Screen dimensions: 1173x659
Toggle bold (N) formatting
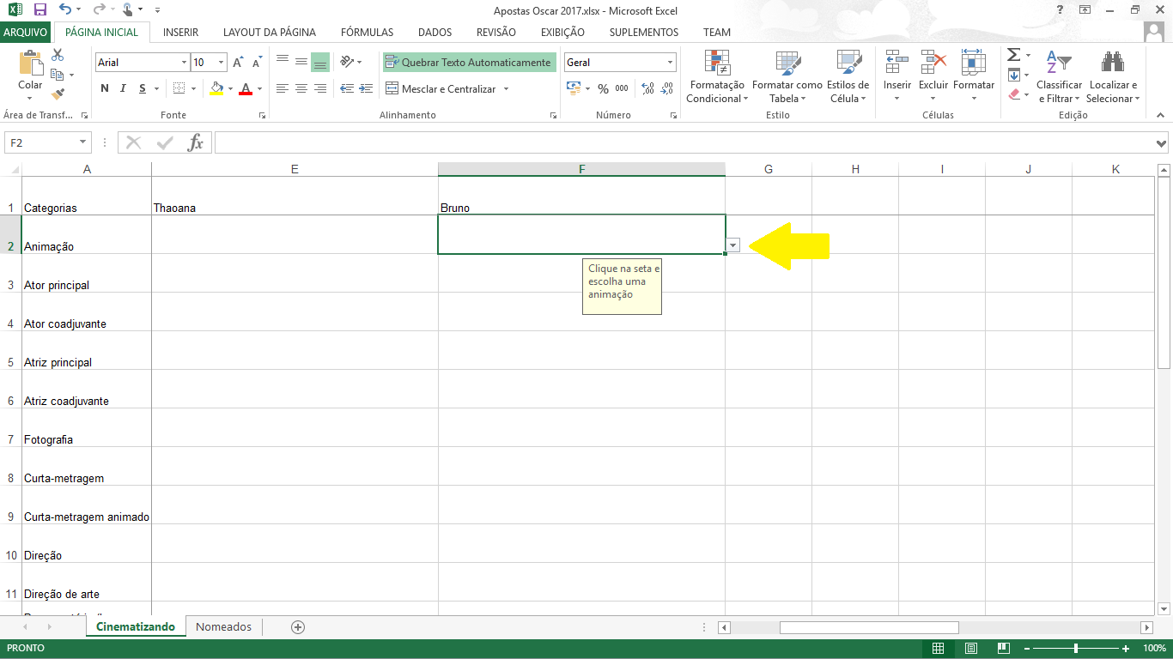click(x=105, y=88)
